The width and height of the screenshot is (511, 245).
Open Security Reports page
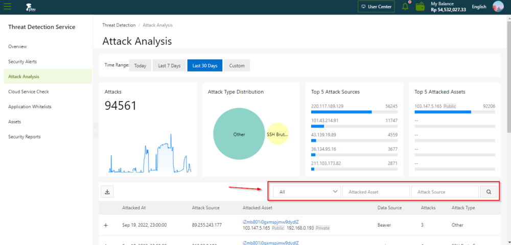[25, 137]
